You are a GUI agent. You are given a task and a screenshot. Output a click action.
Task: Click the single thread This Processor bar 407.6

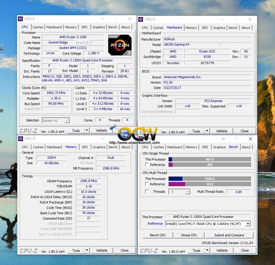[x=210, y=159]
